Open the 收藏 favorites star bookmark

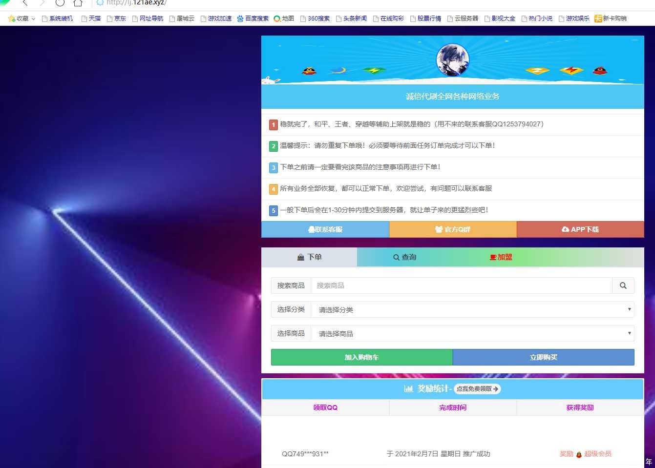coord(19,19)
